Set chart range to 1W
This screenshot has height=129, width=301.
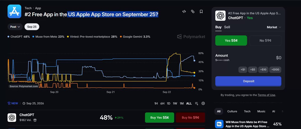(175, 103)
